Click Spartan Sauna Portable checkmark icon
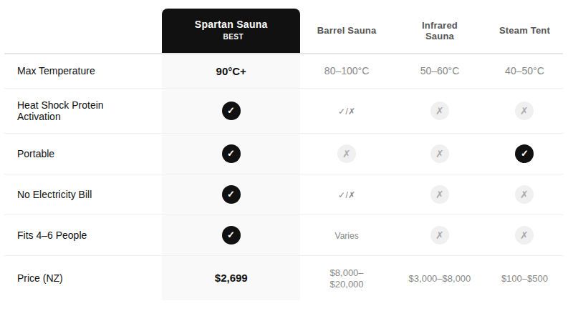 coord(231,154)
